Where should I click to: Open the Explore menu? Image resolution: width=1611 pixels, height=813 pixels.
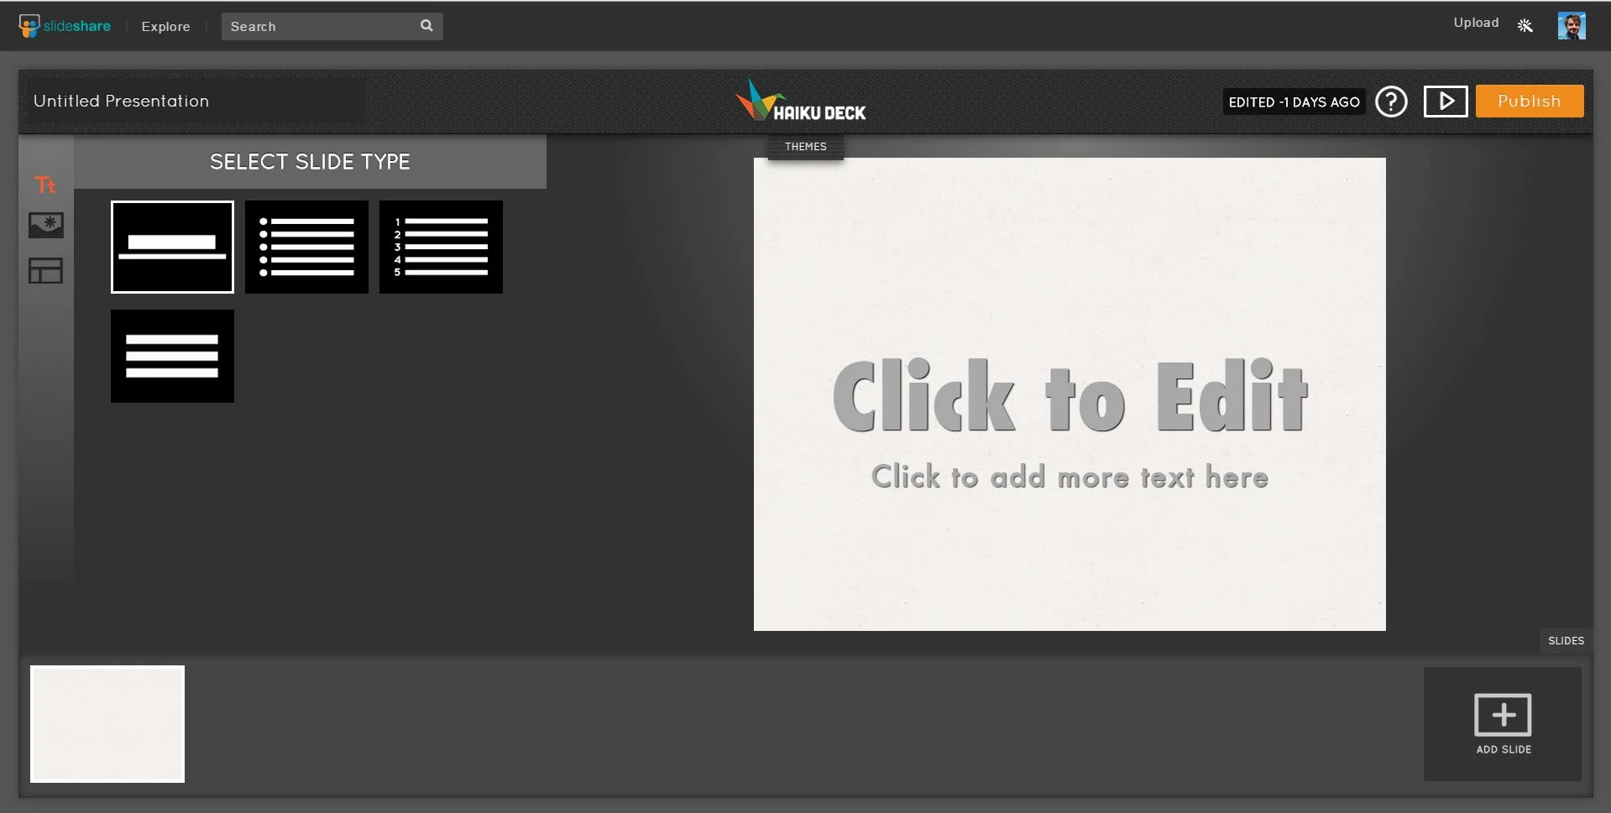pyautogui.click(x=165, y=26)
